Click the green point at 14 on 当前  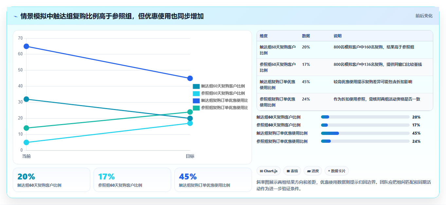pos(26,128)
